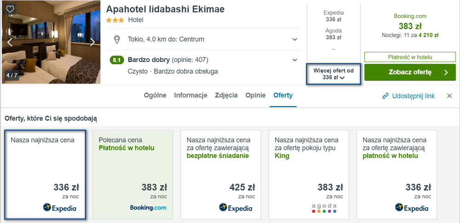Click the Zobacz ofertę button
The height and width of the screenshot is (223, 460).
click(410, 72)
